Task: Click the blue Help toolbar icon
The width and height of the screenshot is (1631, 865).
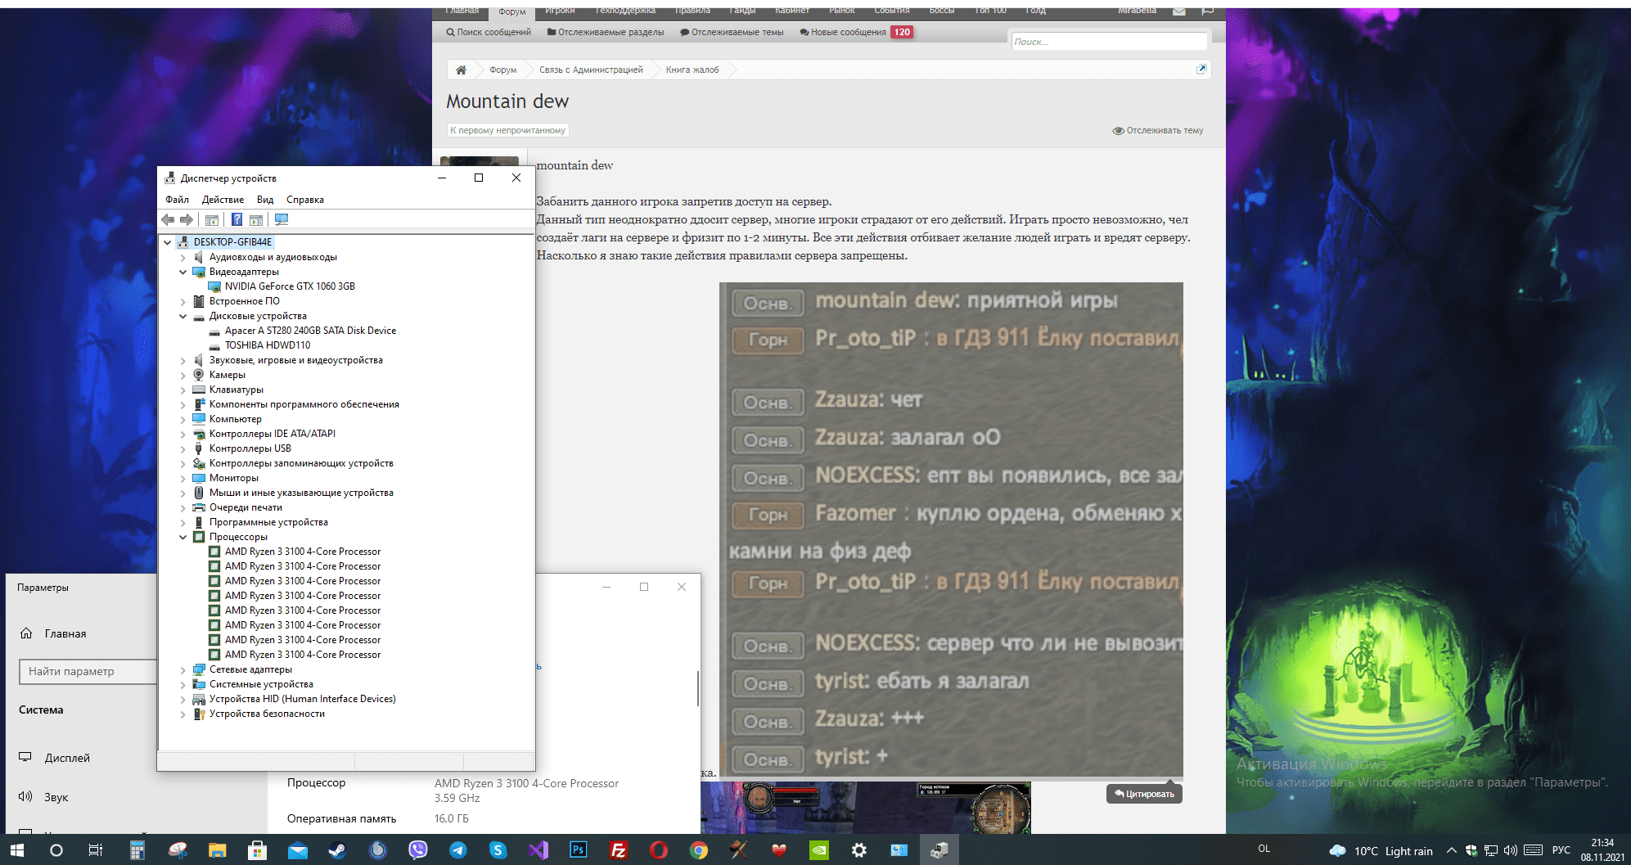Action: point(237,219)
